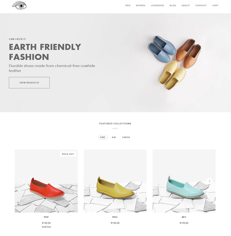Go to previous carousel products arrow
Image resolution: width=231 pixels, height=236 pixels.
21,181
